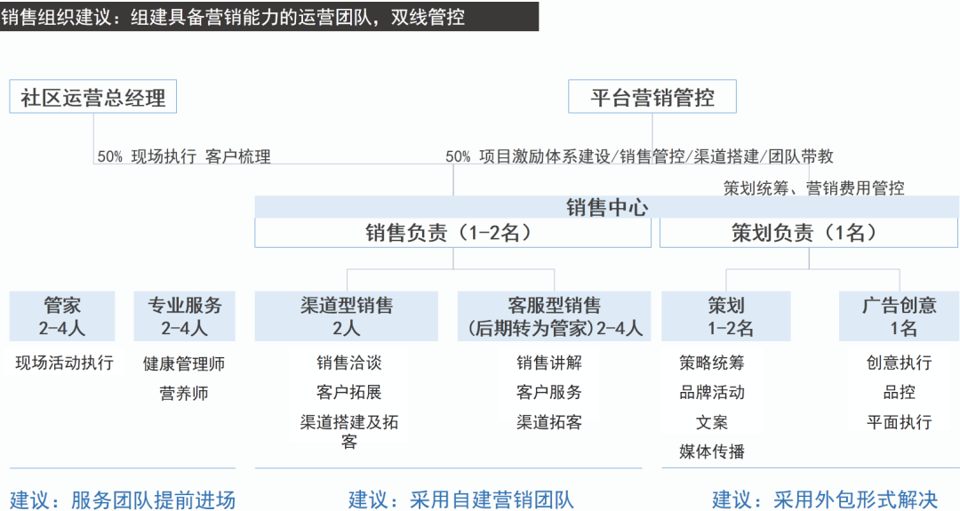Click 建议：采用外包形式解决 text

[825, 499]
